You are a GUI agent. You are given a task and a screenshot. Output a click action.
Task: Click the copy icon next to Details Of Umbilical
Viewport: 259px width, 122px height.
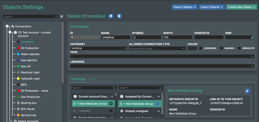(x=111, y=16)
